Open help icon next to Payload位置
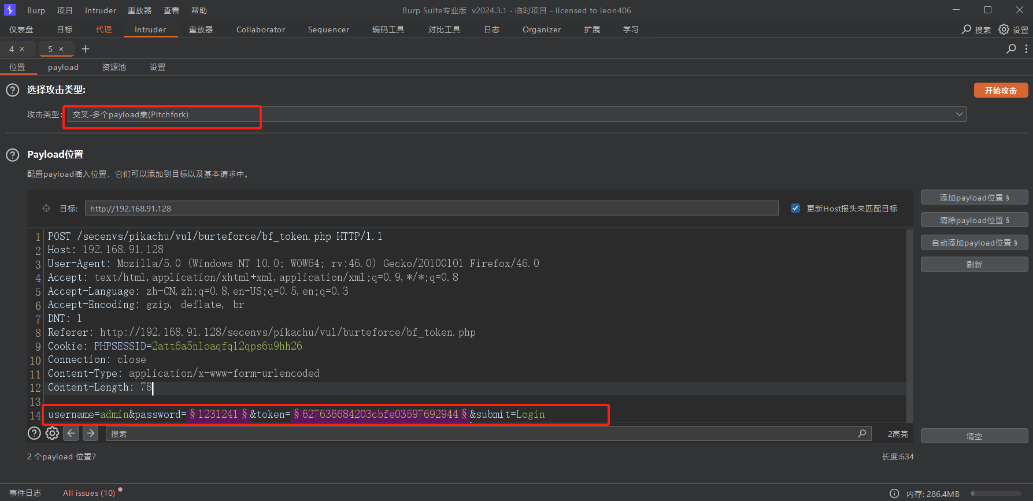 tap(12, 155)
